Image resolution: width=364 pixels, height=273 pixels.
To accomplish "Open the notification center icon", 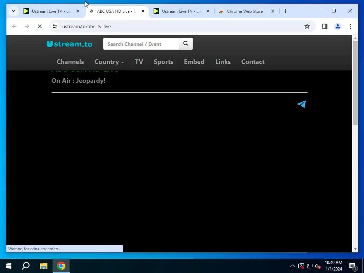I will click(x=353, y=266).
